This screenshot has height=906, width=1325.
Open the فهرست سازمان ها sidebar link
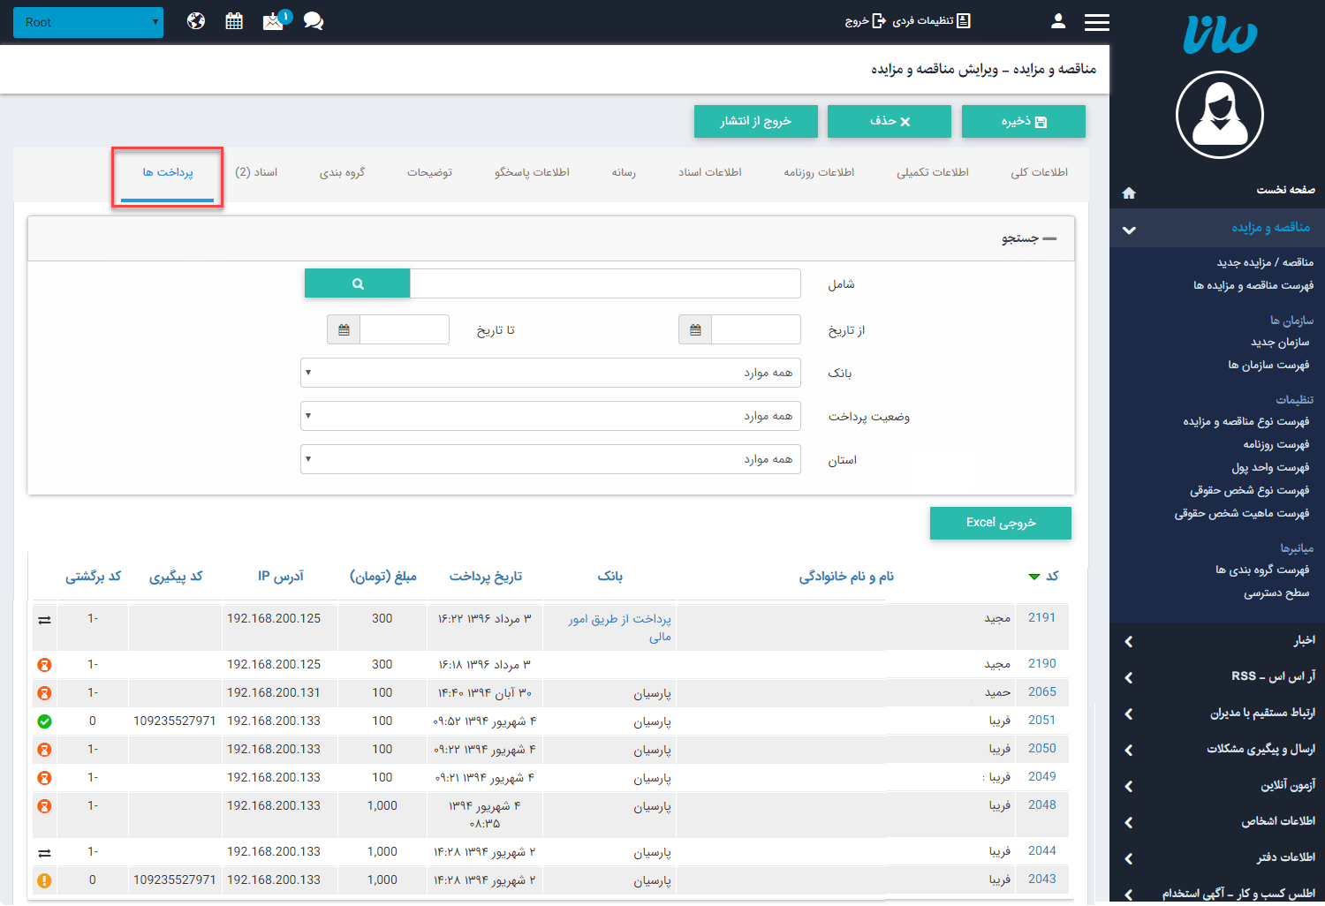click(1269, 364)
